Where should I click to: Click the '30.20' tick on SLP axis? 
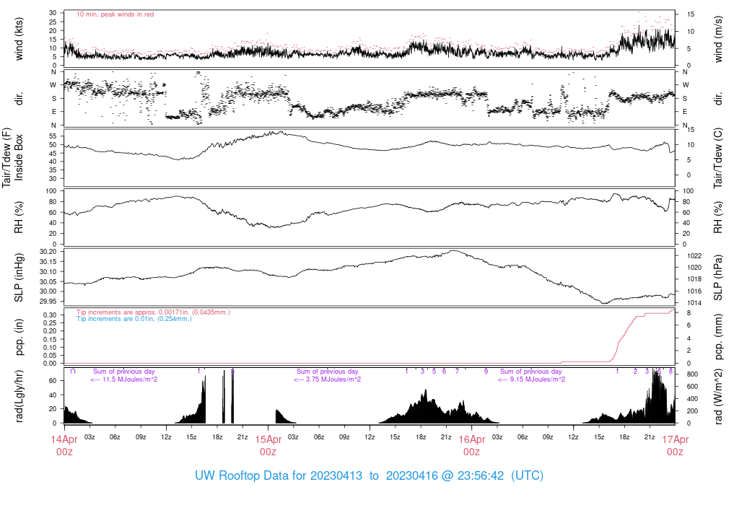48,252
